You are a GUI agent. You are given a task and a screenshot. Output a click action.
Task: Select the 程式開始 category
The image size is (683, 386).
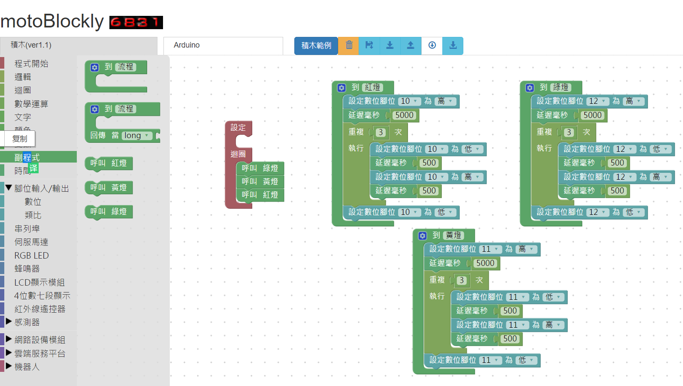pos(31,63)
